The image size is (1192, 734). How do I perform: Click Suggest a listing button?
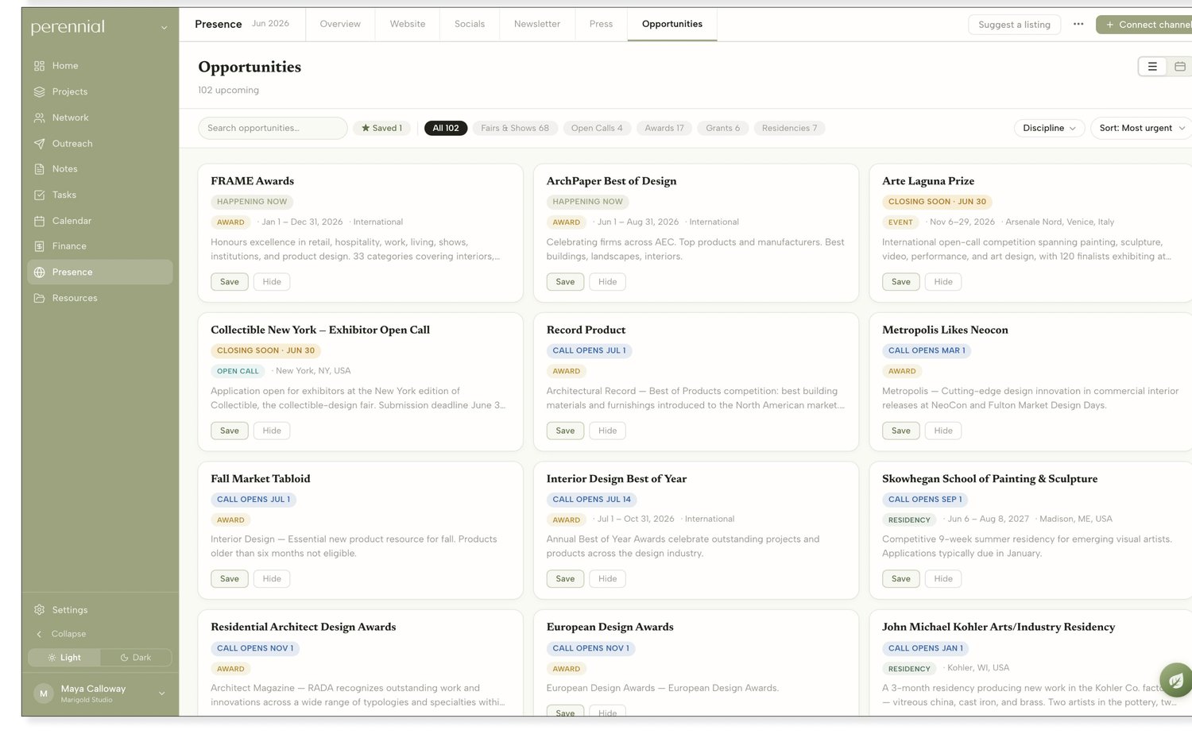(x=1015, y=25)
